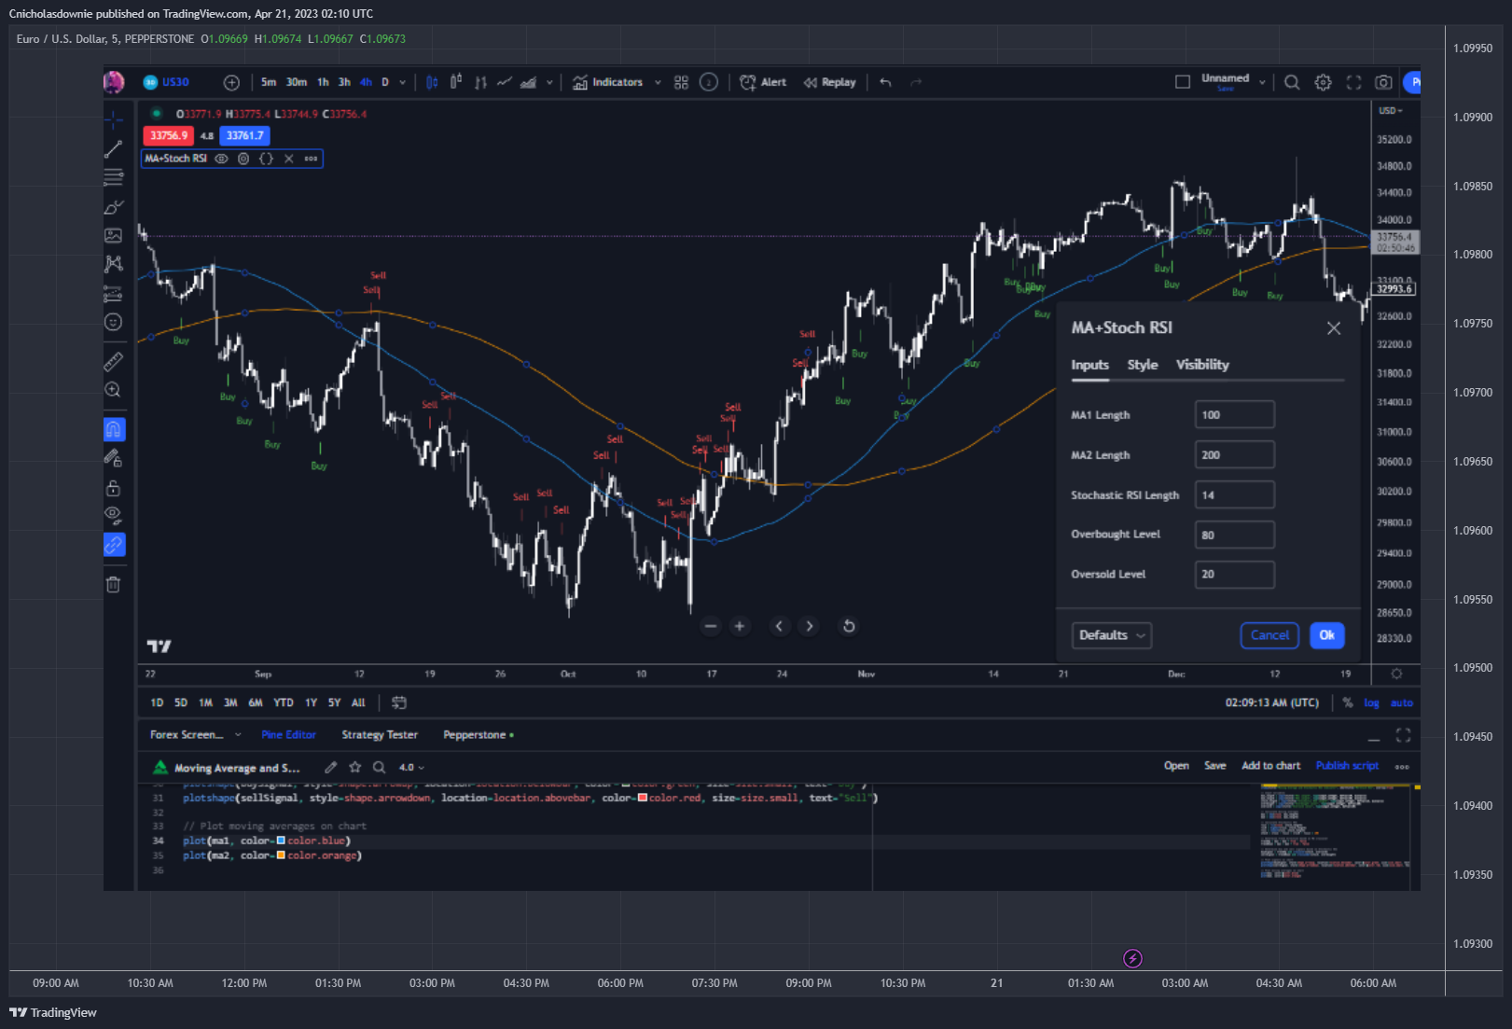Toggle MA+Stoch RSI indicator visibility eye
This screenshot has width=1512, height=1029.
tap(221, 159)
